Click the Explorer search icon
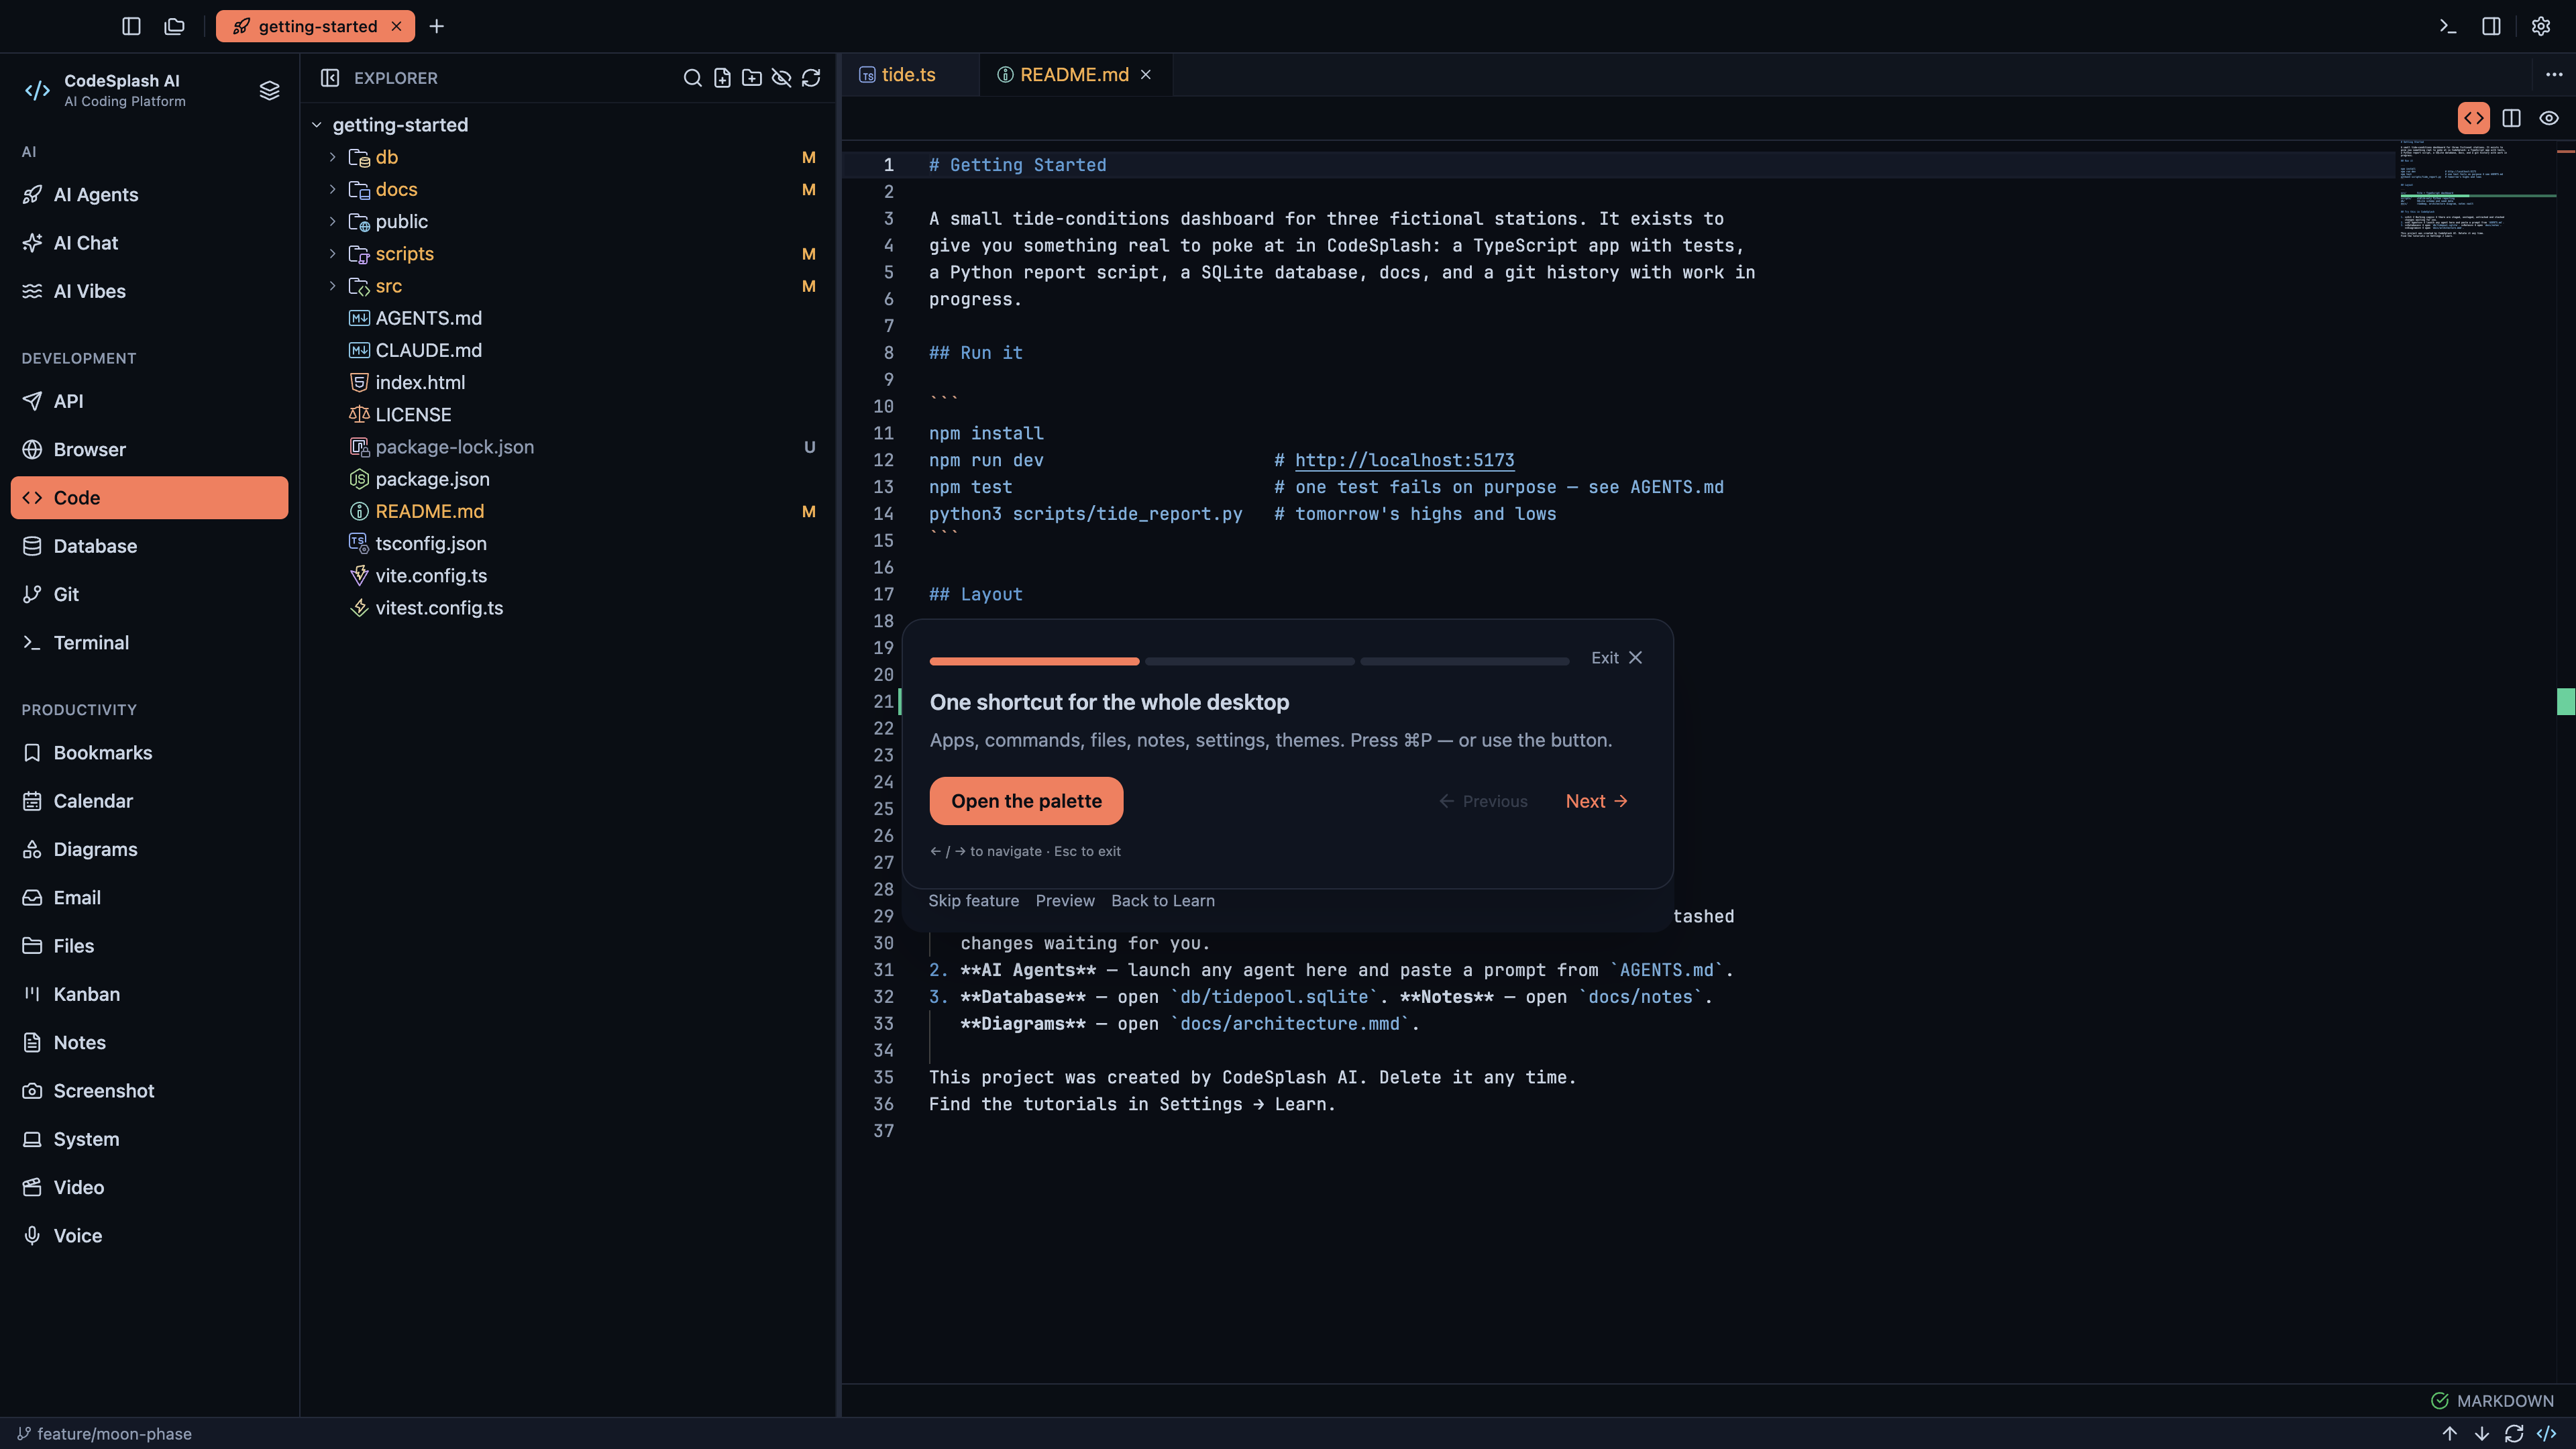This screenshot has height=1449, width=2576. tap(692, 78)
